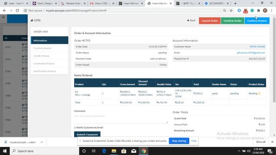Open Mail app from taskbar
This screenshot has height=155, width=276.
134,151
